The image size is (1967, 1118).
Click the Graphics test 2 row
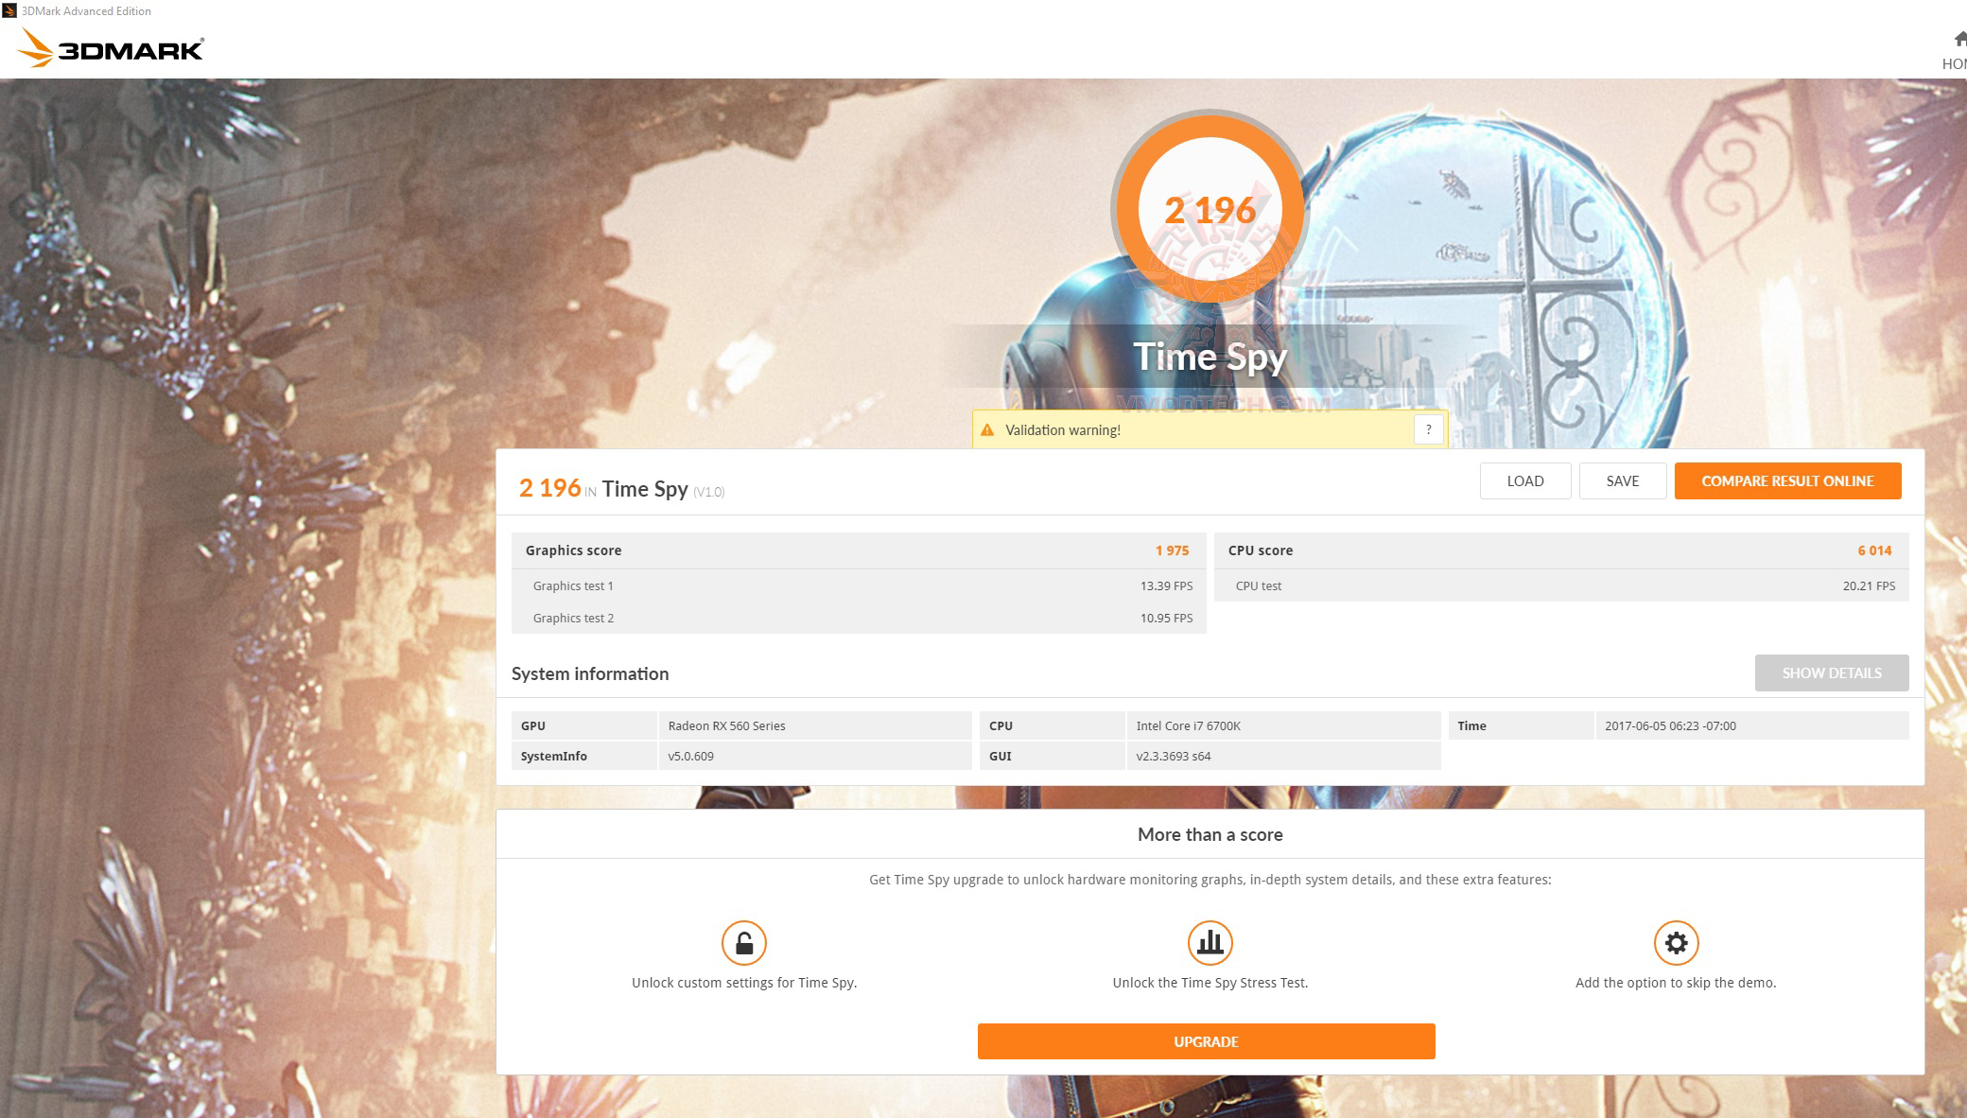coord(858,618)
